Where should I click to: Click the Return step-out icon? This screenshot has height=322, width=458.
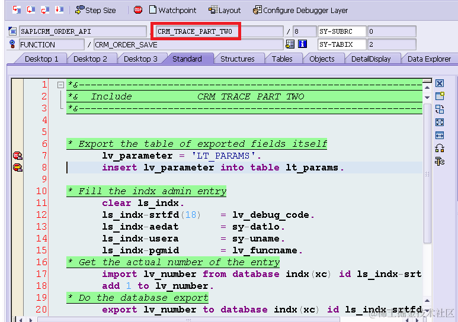[45, 10]
